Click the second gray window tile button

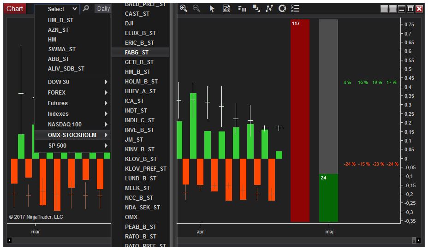point(393,9)
